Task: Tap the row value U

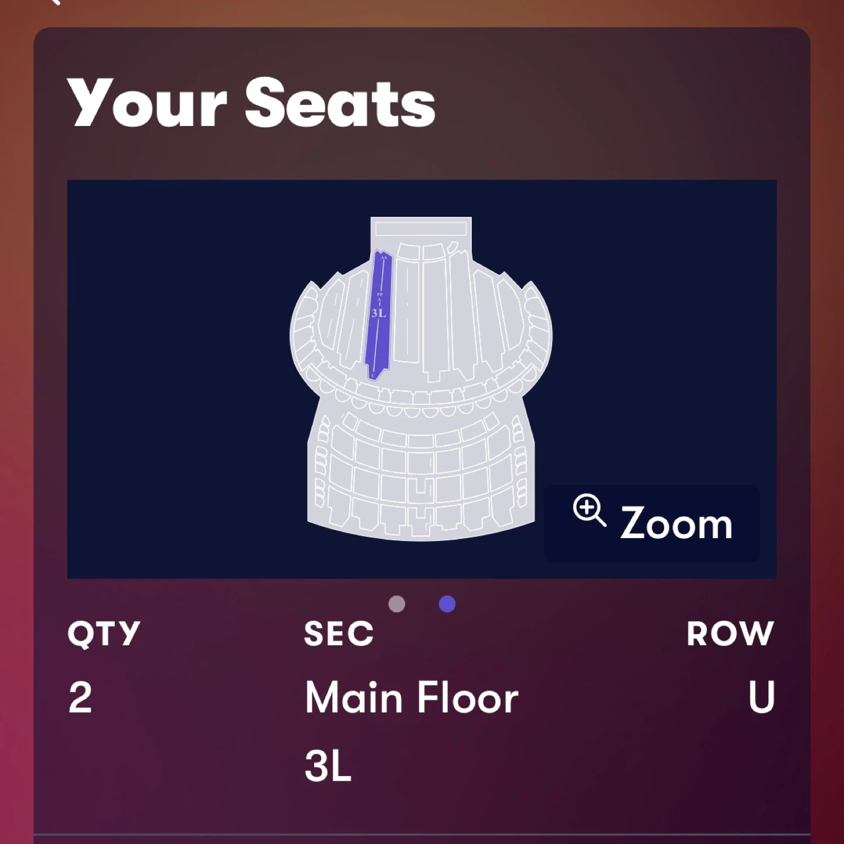Action: (x=761, y=697)
